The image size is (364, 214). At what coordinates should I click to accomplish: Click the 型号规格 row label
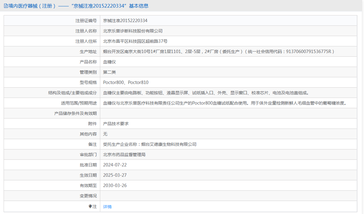click(88, 82)
